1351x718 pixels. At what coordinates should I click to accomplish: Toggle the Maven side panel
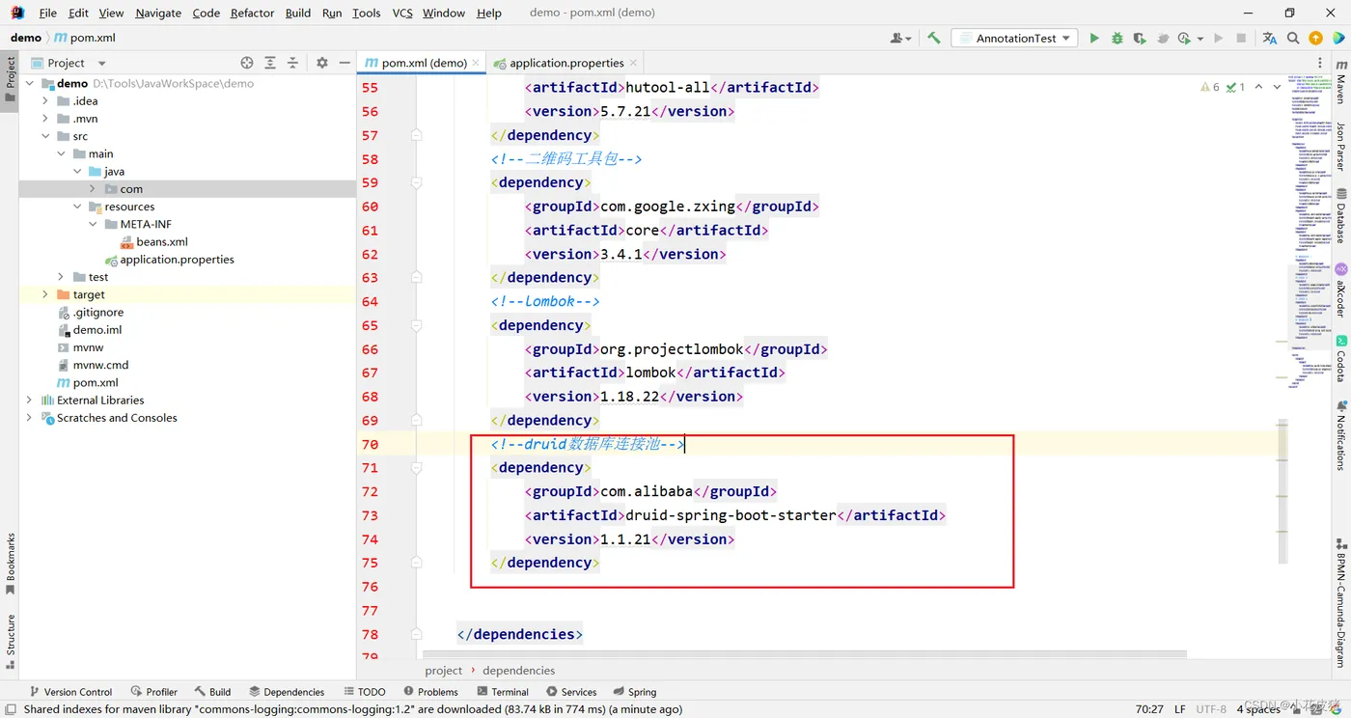point(1340,81)
